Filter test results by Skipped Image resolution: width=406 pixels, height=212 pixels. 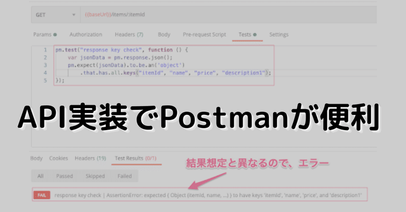click(95, 176)
